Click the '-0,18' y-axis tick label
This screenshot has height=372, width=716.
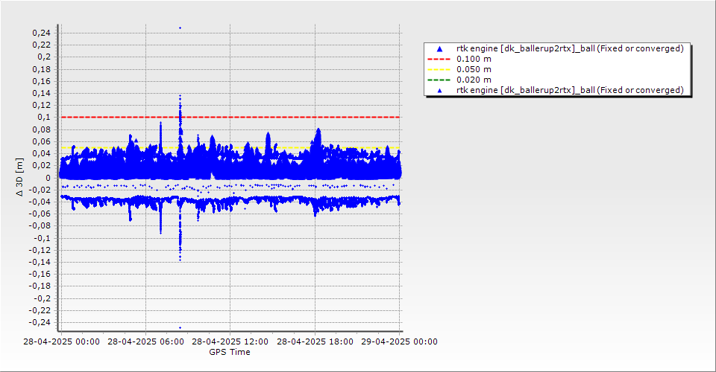pos(40,286)
